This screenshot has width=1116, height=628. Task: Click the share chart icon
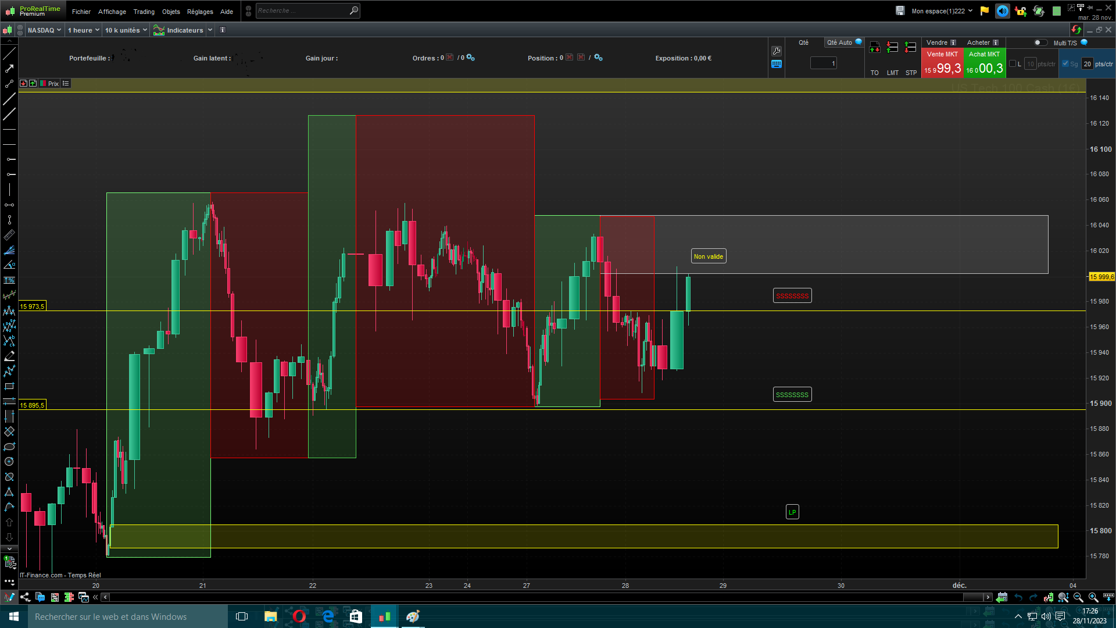coord(25,597)
